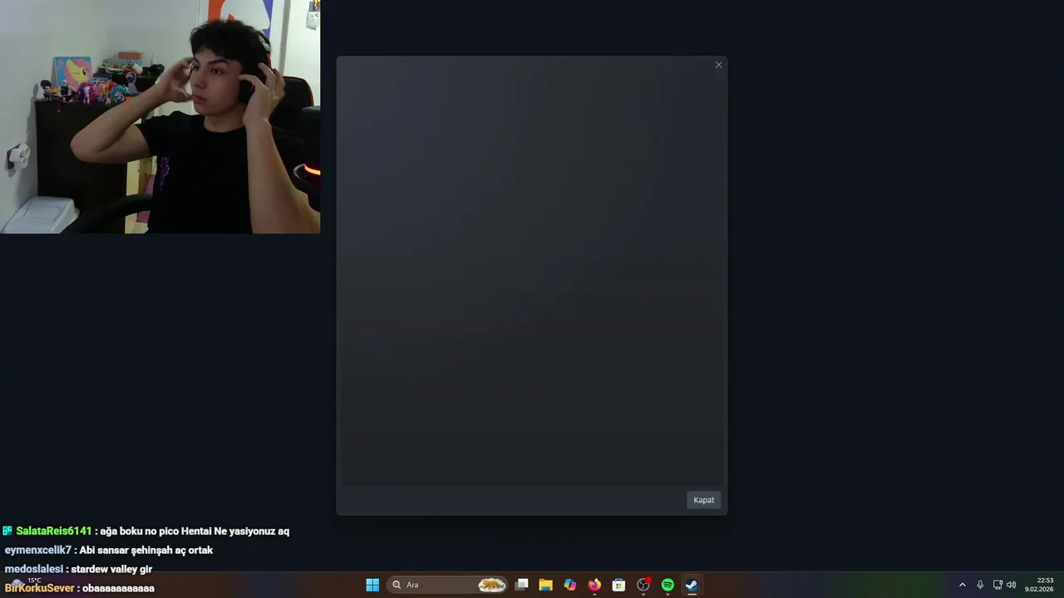This screenshot has height=598, width=1064.
Task: Open the network tray icon
Action: click(x=997, y=585)
